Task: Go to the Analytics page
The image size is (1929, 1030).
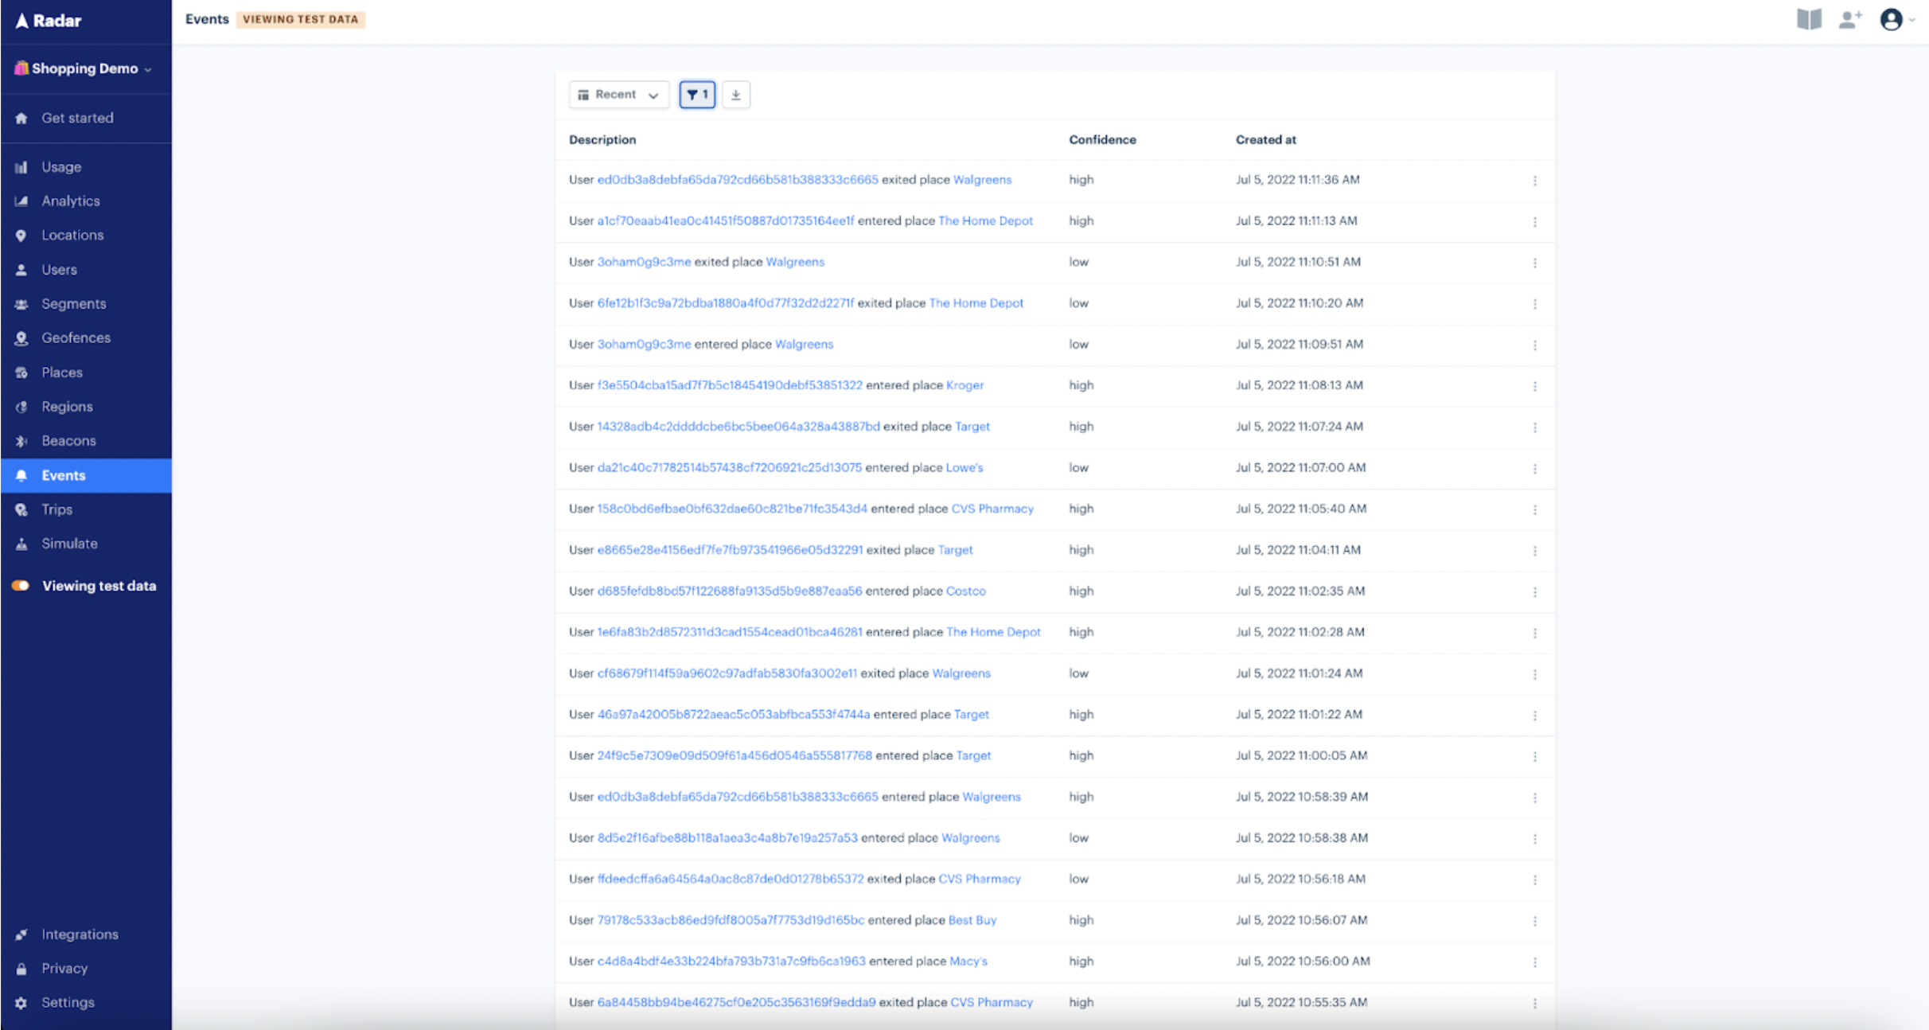Action: point(71,201)
